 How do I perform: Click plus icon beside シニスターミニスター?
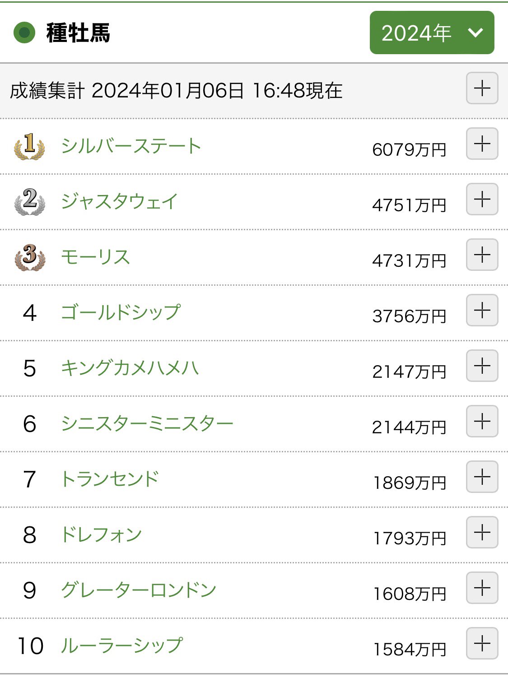point(482,421)
